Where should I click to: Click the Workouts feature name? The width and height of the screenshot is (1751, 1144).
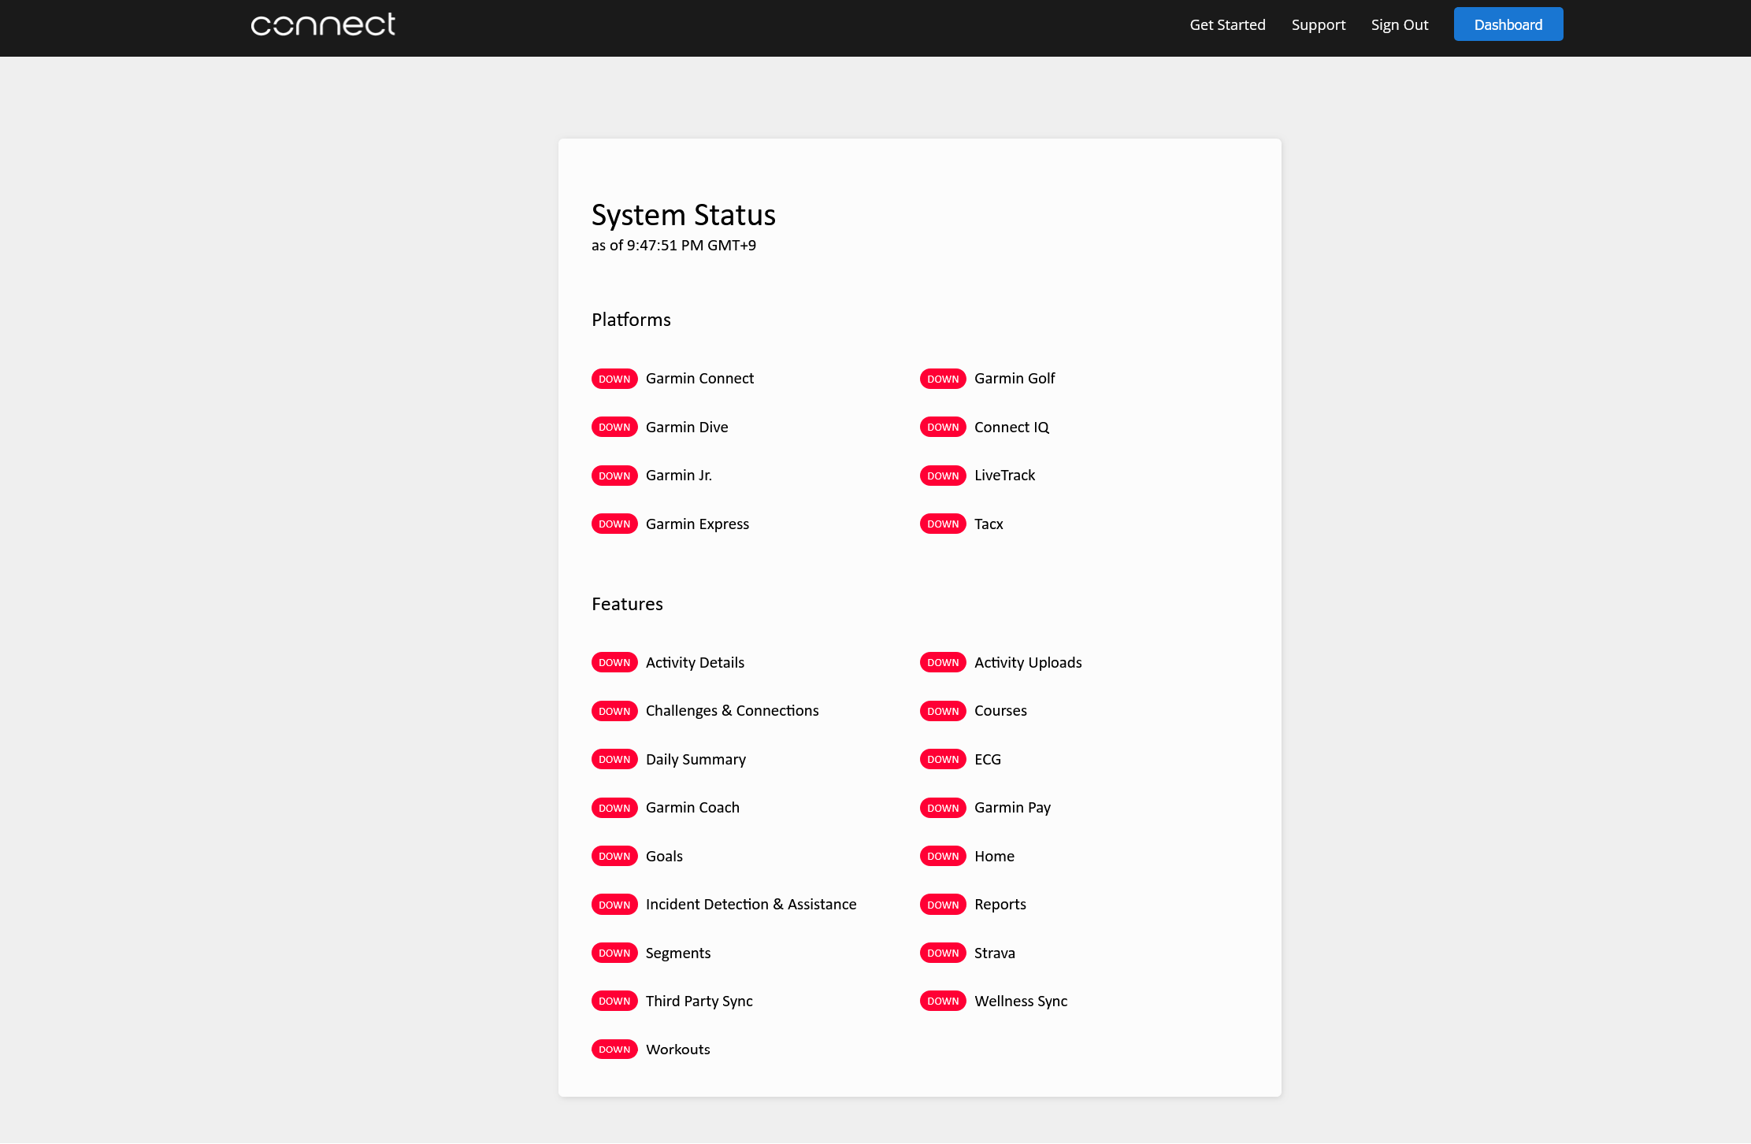pyautogui.click(x=677, y=1050)
